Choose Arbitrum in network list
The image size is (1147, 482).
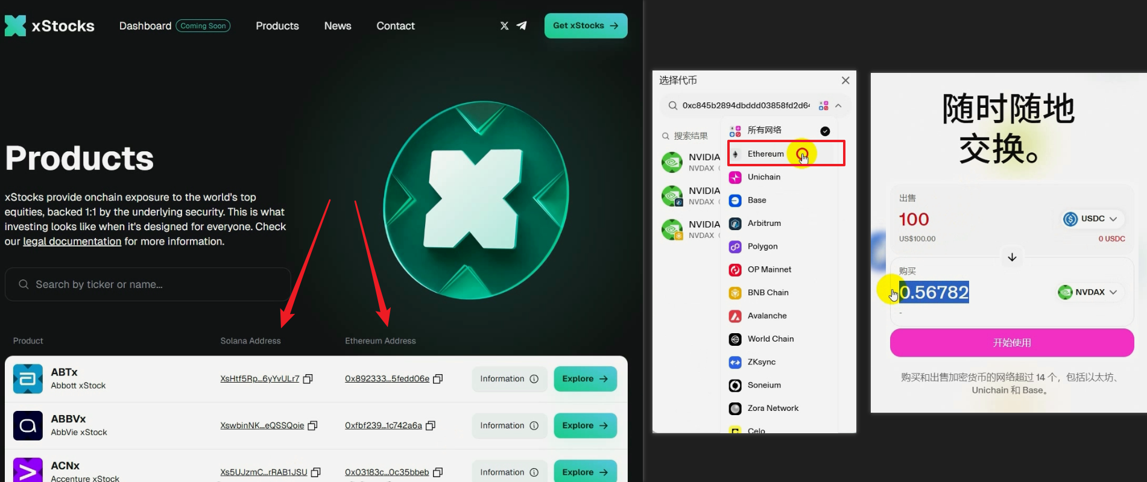click(780, 224)
